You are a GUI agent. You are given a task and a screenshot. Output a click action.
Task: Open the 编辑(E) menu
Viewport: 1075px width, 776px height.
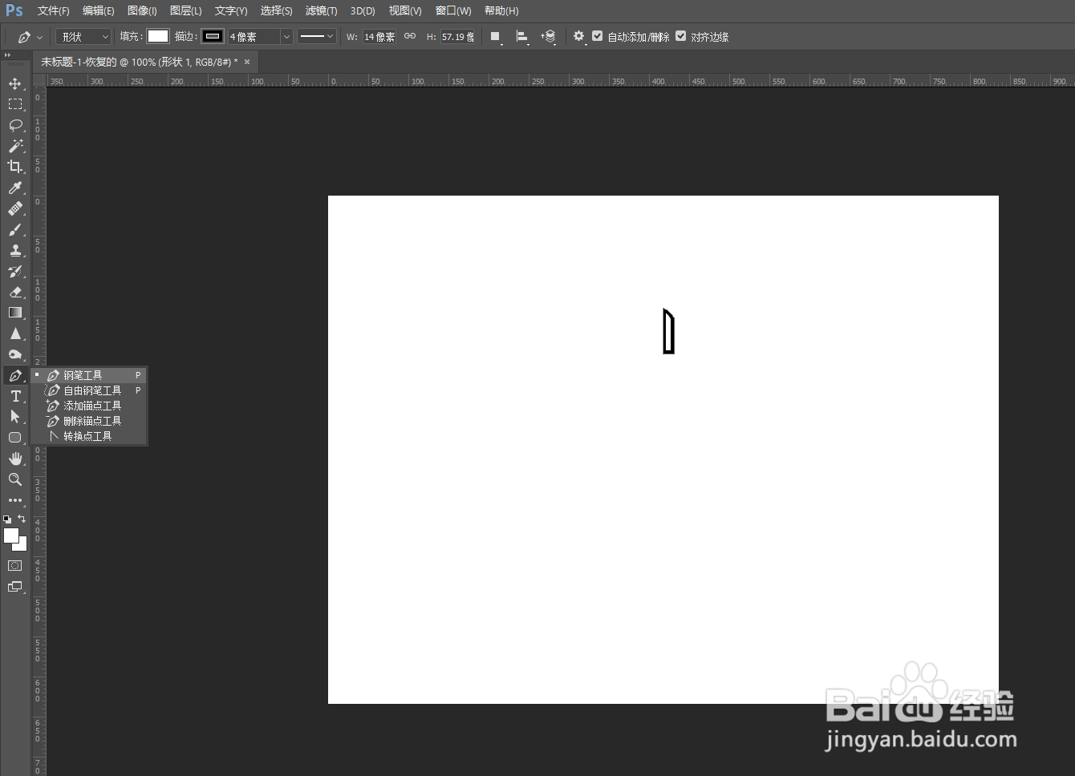98,11
